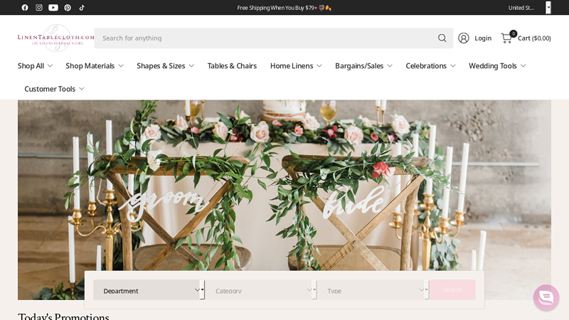Screen dimensions: 569x320
Task: Expand the Shop Materials menu
Action: pyautogui.click(x=94, y=66)
